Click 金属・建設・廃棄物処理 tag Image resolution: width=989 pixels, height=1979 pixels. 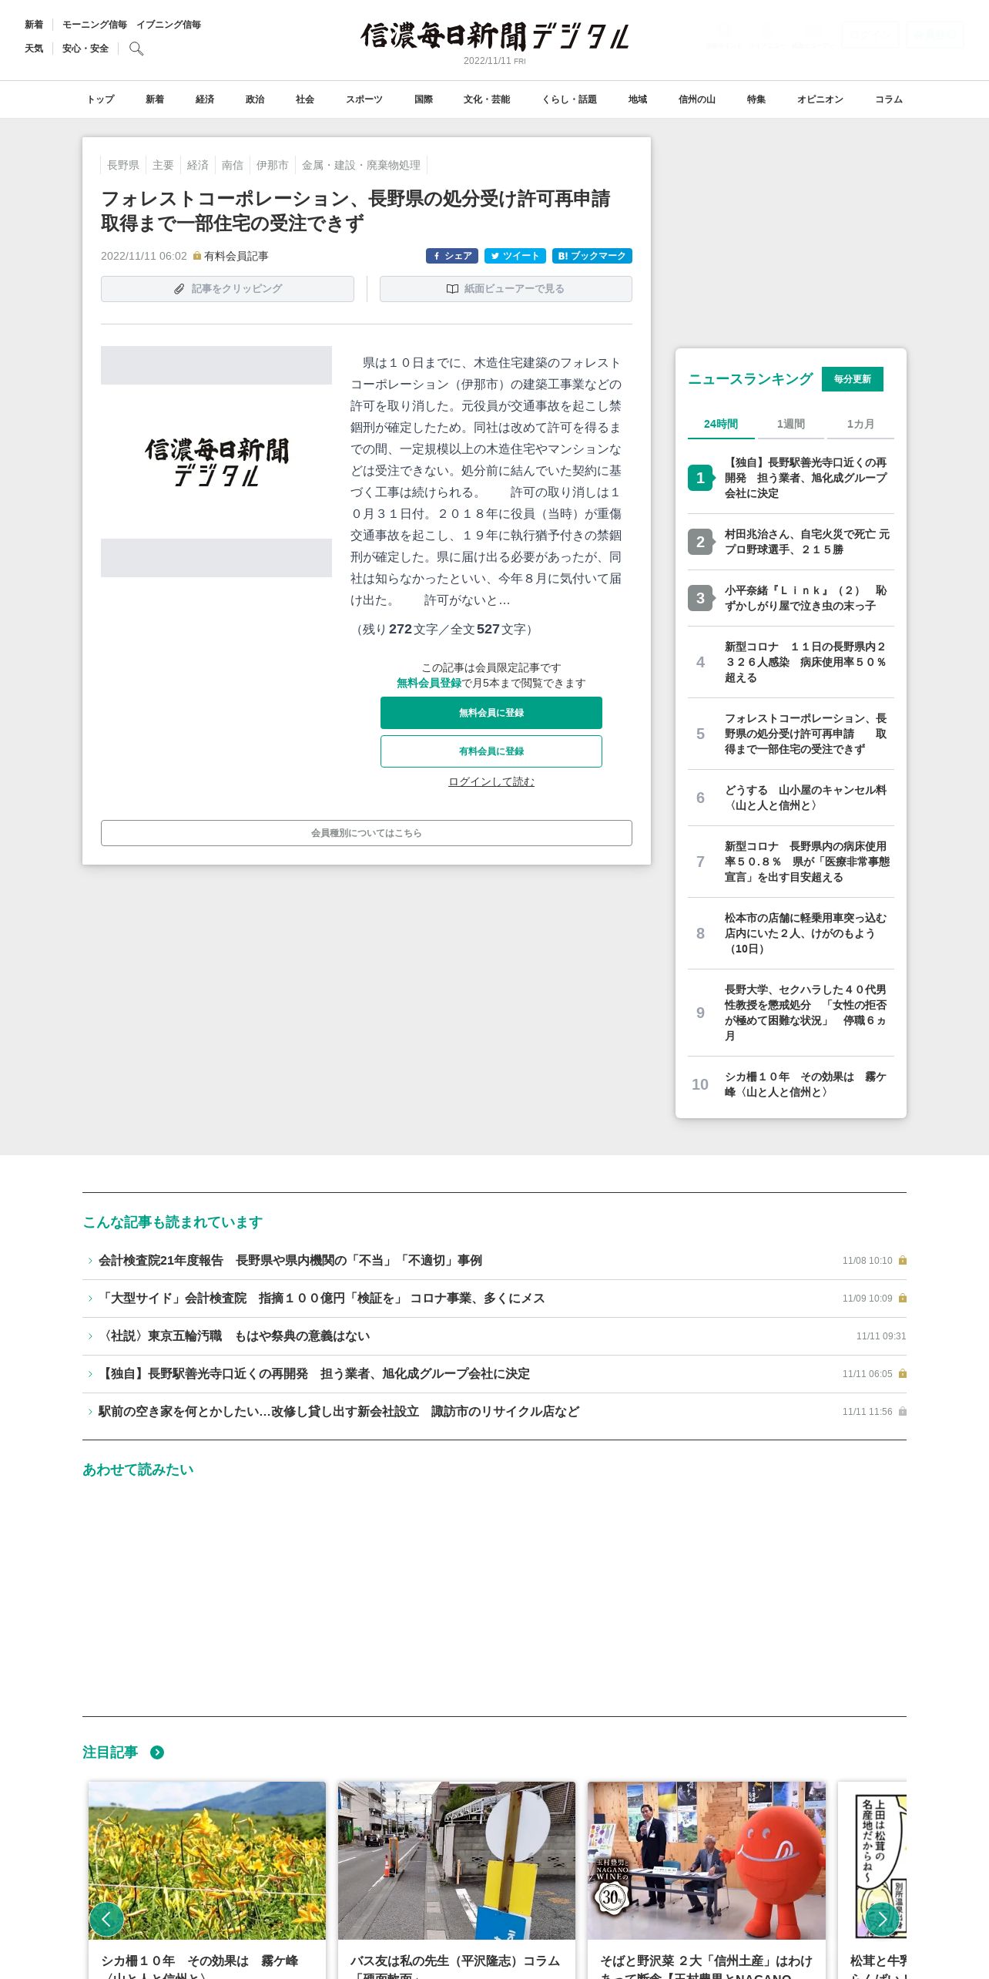point(361,165)
